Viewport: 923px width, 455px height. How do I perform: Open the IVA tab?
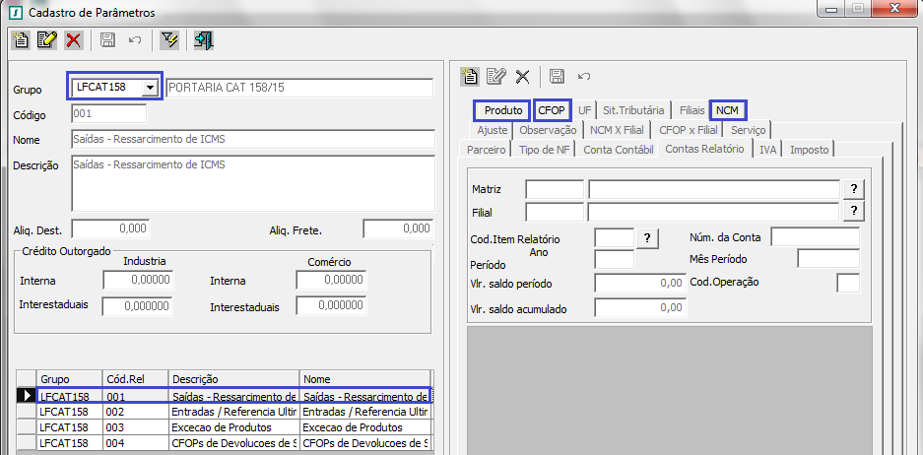coord(767,150)
